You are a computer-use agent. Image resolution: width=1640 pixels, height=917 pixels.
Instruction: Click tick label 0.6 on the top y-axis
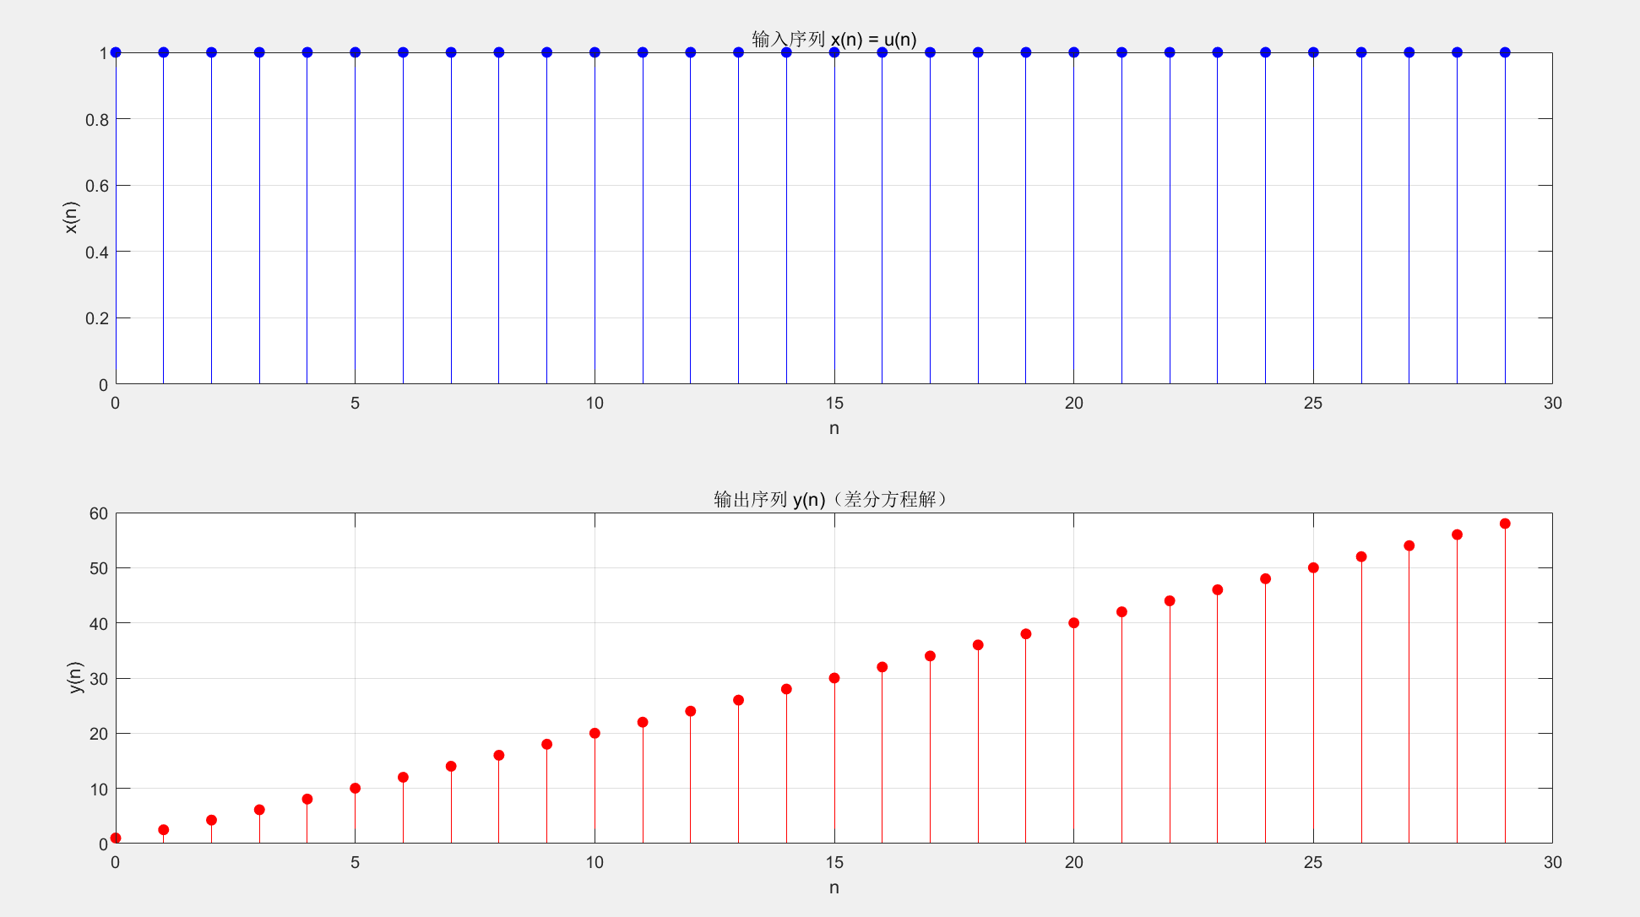click(97, 186)
